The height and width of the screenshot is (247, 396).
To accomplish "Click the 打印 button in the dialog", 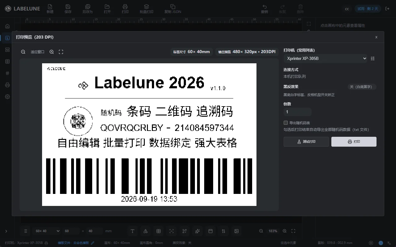I will [354, 142].
